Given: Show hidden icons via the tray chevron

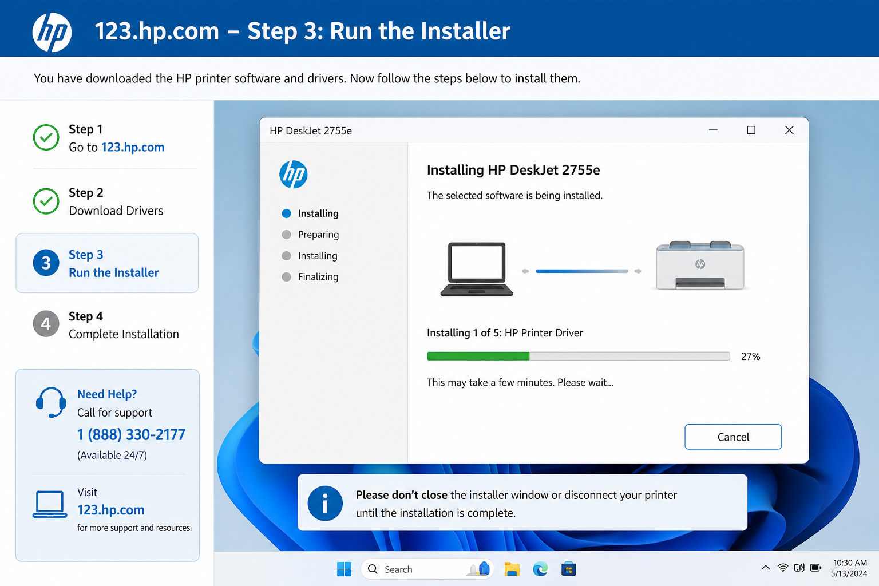Looking at the screenshot, I should pos(766,568).
